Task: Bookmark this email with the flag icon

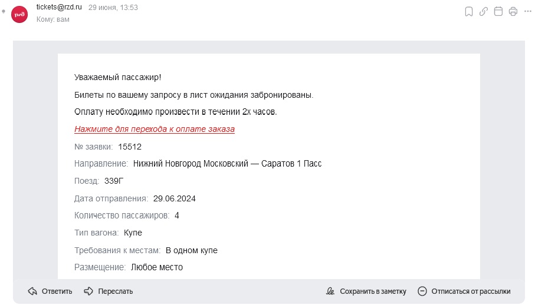Action: [469, 11]
